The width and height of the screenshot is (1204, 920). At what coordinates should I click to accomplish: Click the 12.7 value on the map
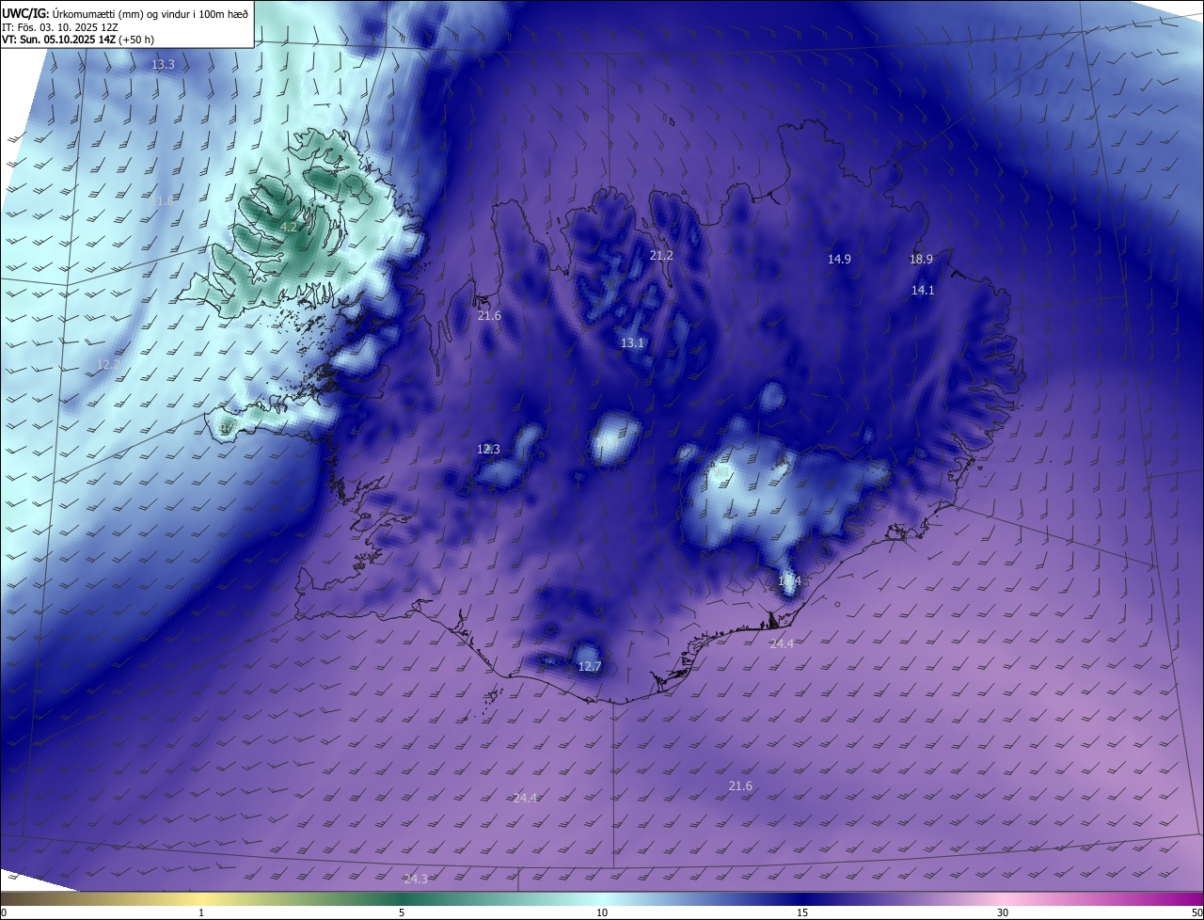589,666
